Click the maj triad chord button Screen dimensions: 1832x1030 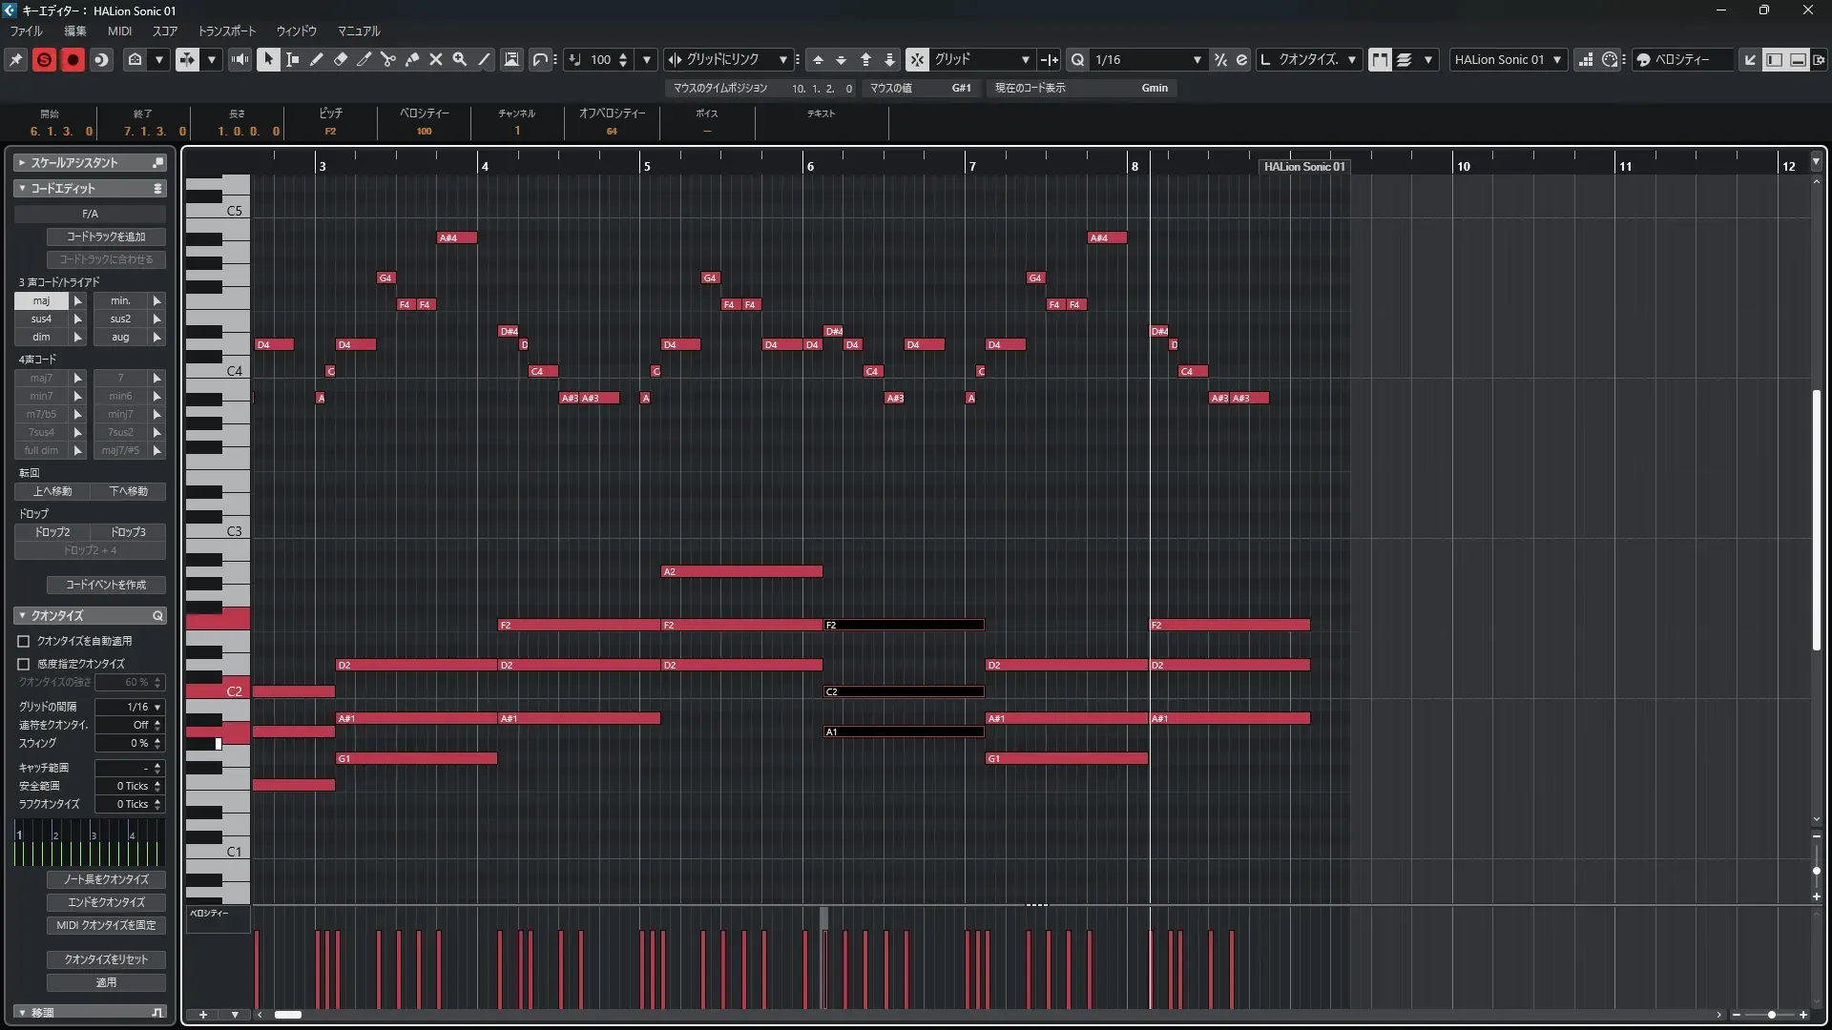point(41,300)
